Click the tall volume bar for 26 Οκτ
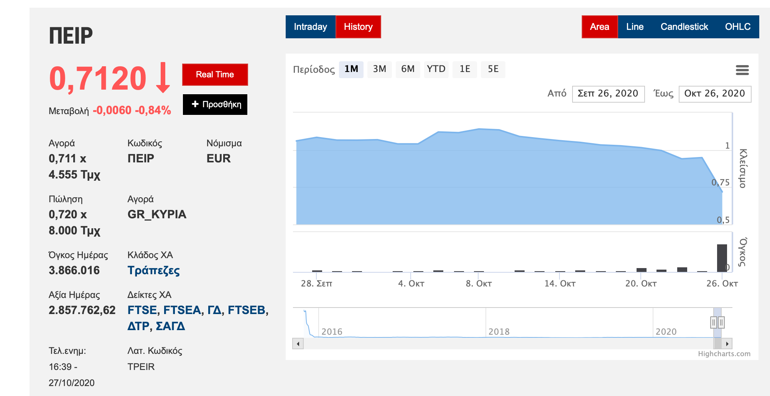 722,258
